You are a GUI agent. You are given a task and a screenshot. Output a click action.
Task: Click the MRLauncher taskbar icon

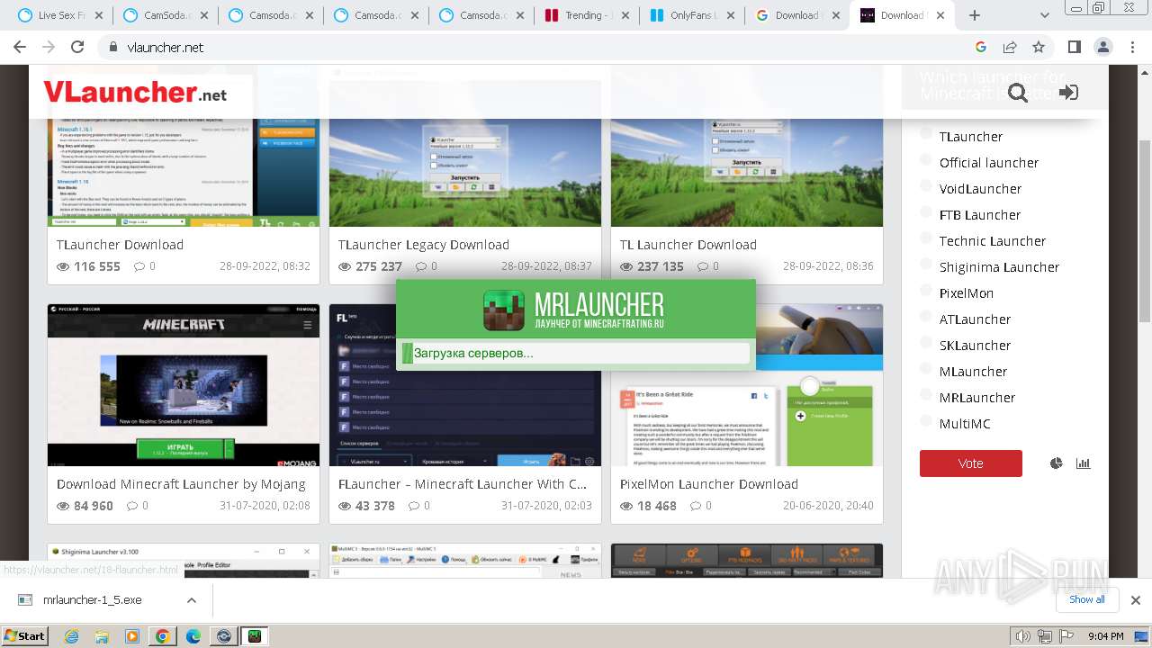(x=256, y=636)
